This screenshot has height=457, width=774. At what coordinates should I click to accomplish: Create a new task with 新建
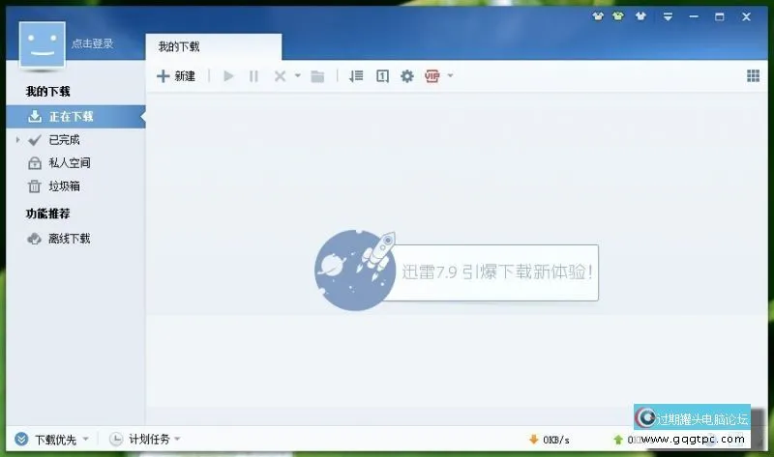[176, 76]
